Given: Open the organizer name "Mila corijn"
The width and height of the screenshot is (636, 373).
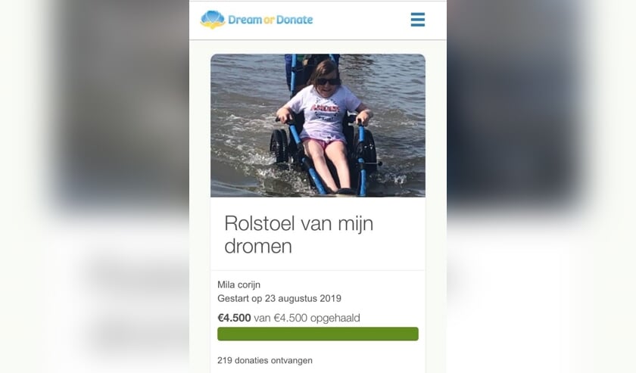Looking at the screenshot, I should 238,284.
